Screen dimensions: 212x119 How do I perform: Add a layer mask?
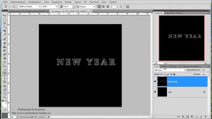tap(187, 117)
